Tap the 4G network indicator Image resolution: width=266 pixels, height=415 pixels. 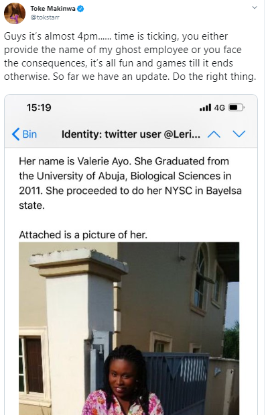(x=219, y=107)
